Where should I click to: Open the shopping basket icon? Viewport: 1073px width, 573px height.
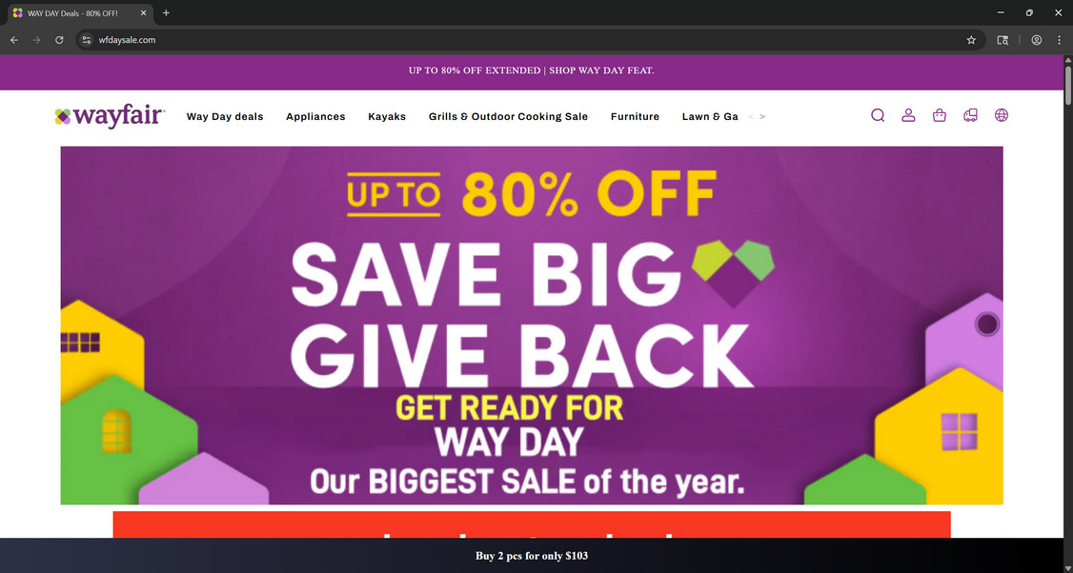point(940,115)
